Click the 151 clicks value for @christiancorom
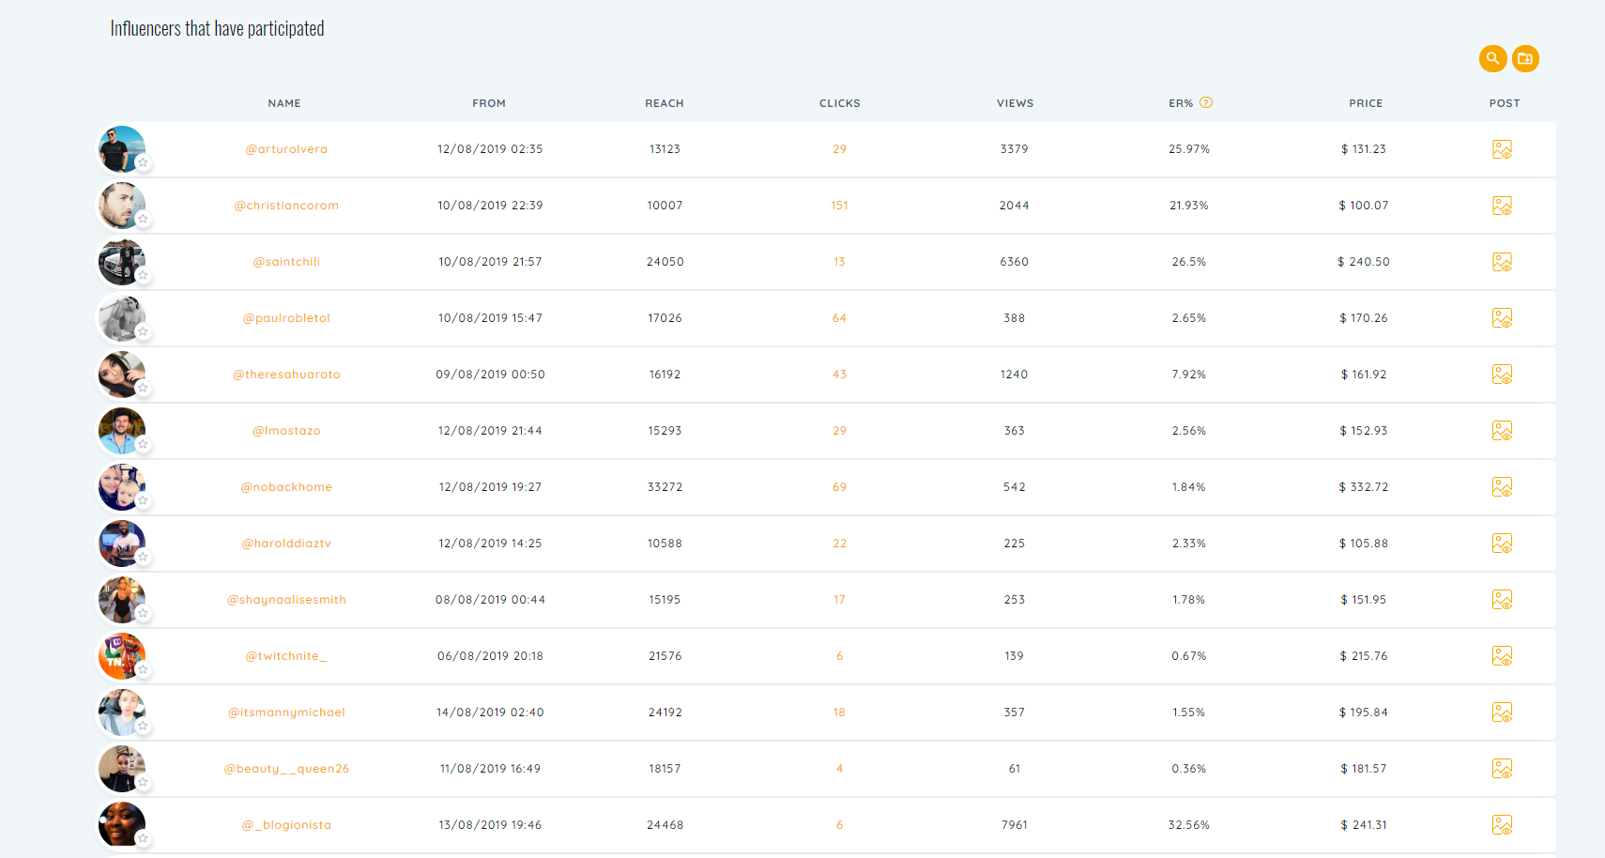The height and width of the screenshot is (858, 1605). point(839,206)
